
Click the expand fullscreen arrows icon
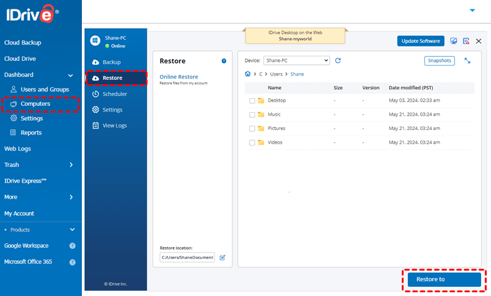(467, 61)
